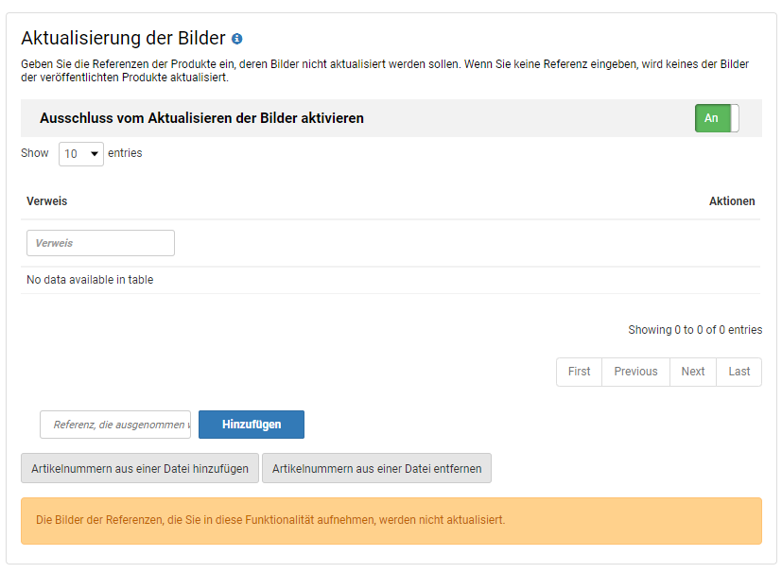Screen dimensions: 782x573
Task: Sort by the Verweis column header
Action: point(47,201)
